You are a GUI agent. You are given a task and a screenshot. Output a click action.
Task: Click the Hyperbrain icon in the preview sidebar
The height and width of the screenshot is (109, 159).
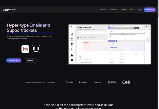coord(72,39)
